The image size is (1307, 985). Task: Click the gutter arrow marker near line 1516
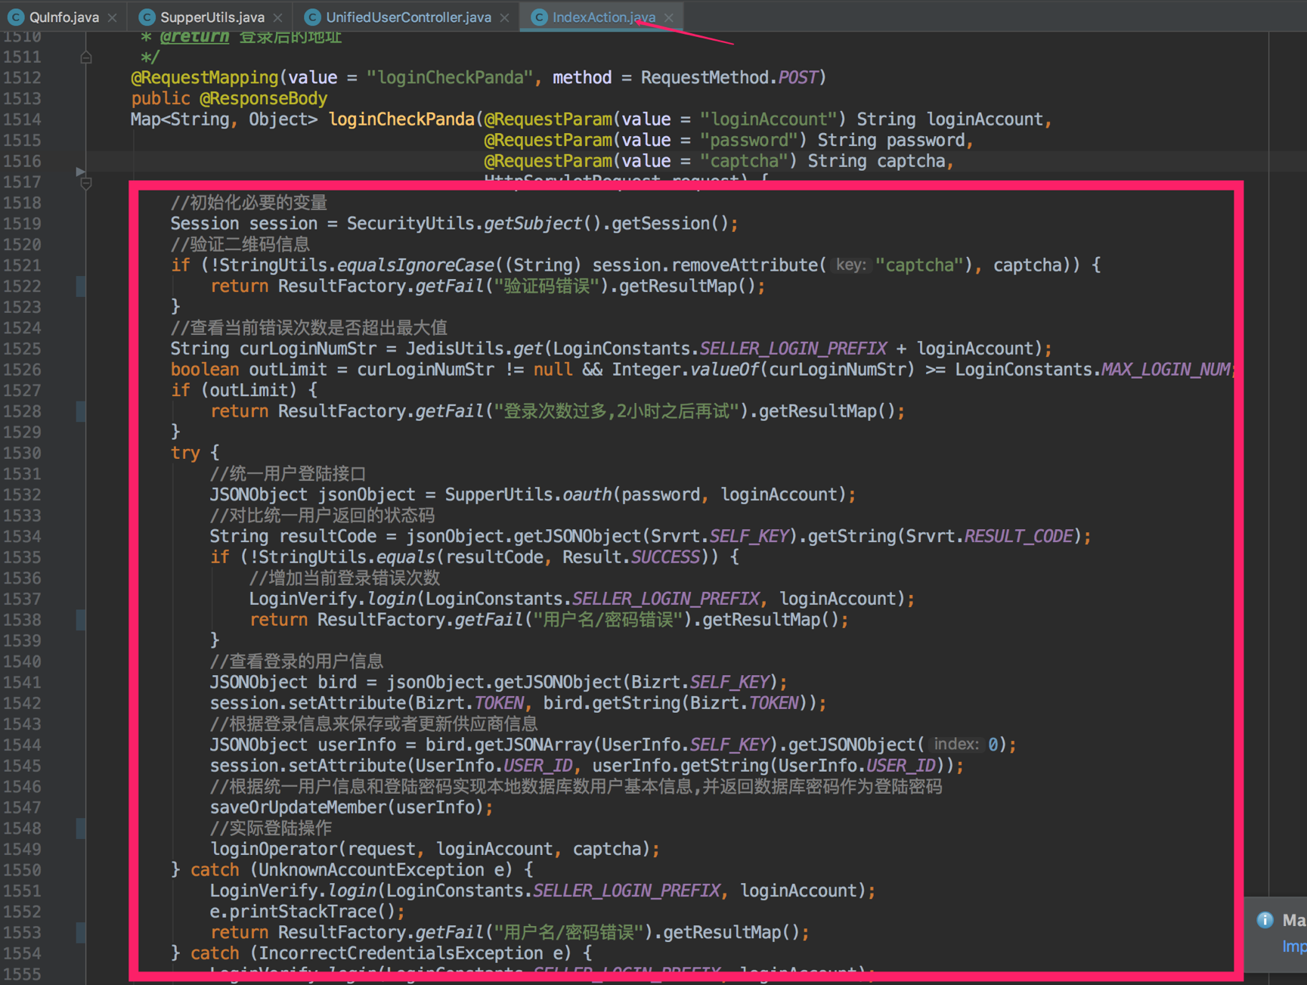[80, 172]
